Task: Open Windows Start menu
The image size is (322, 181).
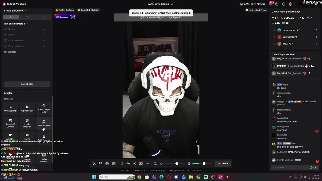Action: (x=94, y=177)
